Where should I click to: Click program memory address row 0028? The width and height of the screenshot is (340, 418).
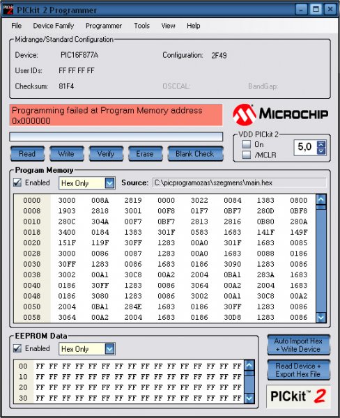pyautogui.click(x=32, y=254)
